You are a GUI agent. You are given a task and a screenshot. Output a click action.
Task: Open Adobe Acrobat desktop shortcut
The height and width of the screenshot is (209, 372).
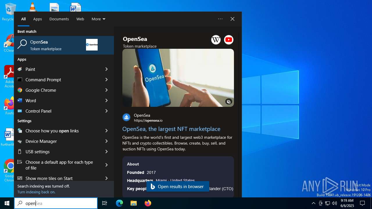click(9, 76)
